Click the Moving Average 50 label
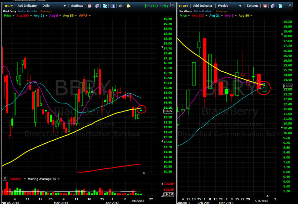Image resolution: width=298 pixels, height=204 pixels. (42, 179)
